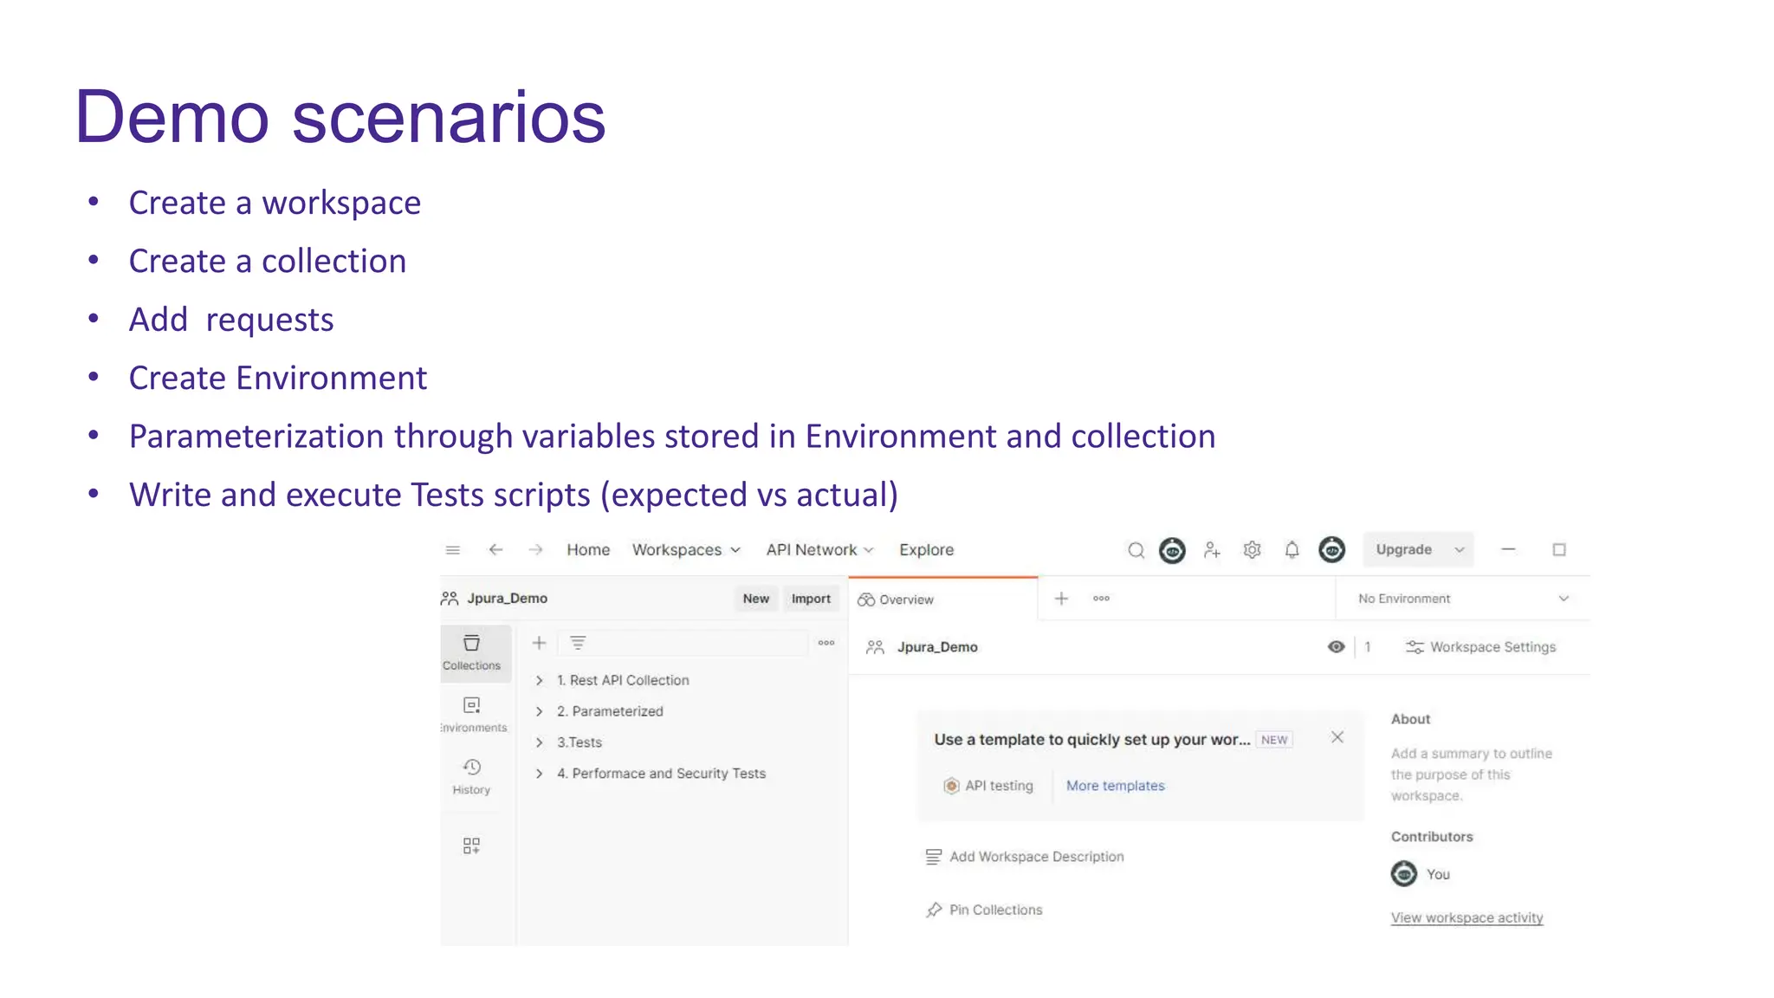Click the Upgrade button
The height and width of the screenshot is (998, 1774).
1404,550
